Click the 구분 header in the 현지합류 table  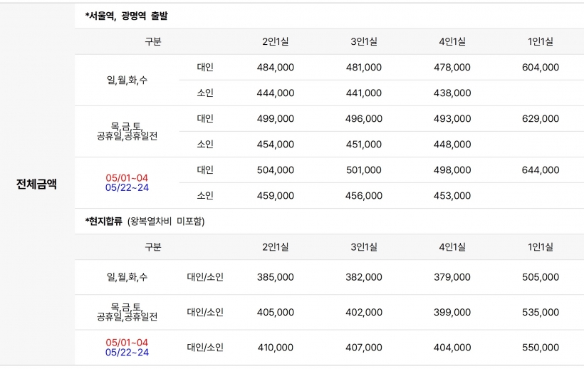pos(153,247)
